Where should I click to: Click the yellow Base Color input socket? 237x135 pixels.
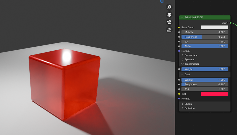(x=179, y=27)
